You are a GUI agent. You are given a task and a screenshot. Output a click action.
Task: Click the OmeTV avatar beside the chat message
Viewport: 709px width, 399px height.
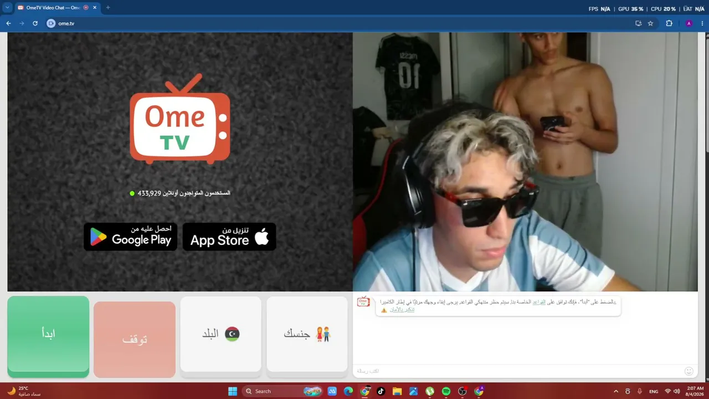click(363, 302)
